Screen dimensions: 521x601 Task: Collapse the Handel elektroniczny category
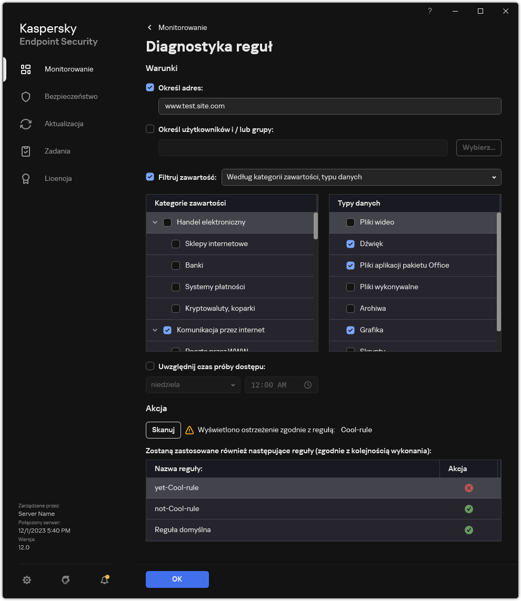pyautogui.click(x=155, y=222)
